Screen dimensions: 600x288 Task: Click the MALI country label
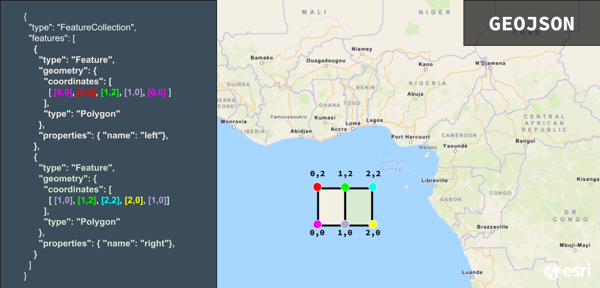314,12
